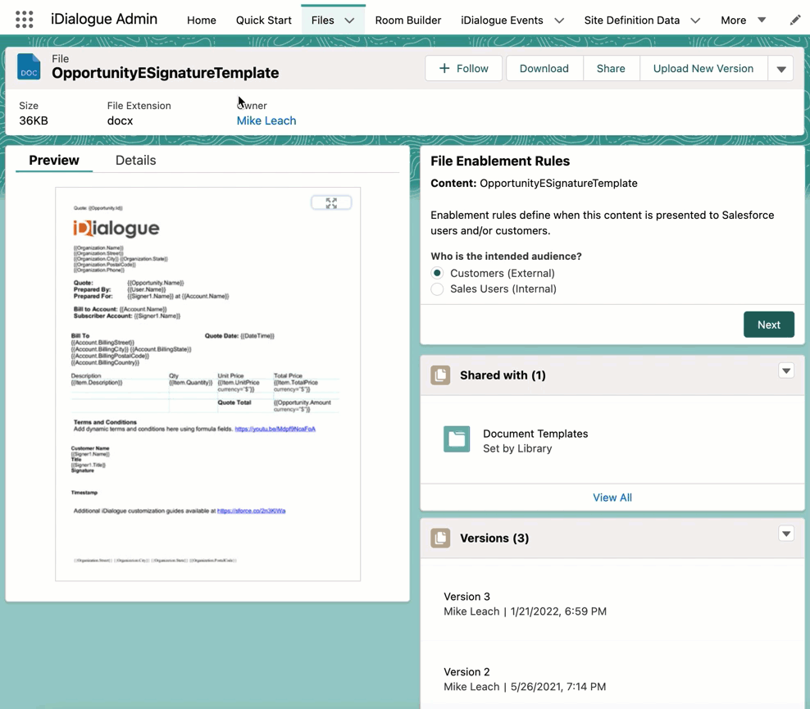Click the Document Templates library icon

(x=457, y=439)
